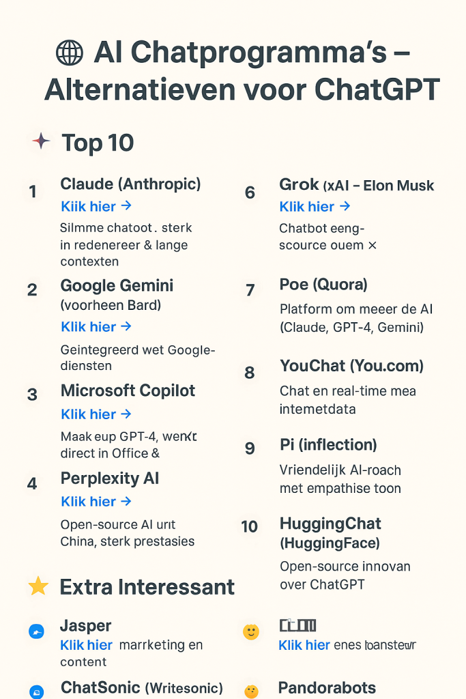
Task: Click the Claude (Anthropic) heading
Action: pos(130,184)
